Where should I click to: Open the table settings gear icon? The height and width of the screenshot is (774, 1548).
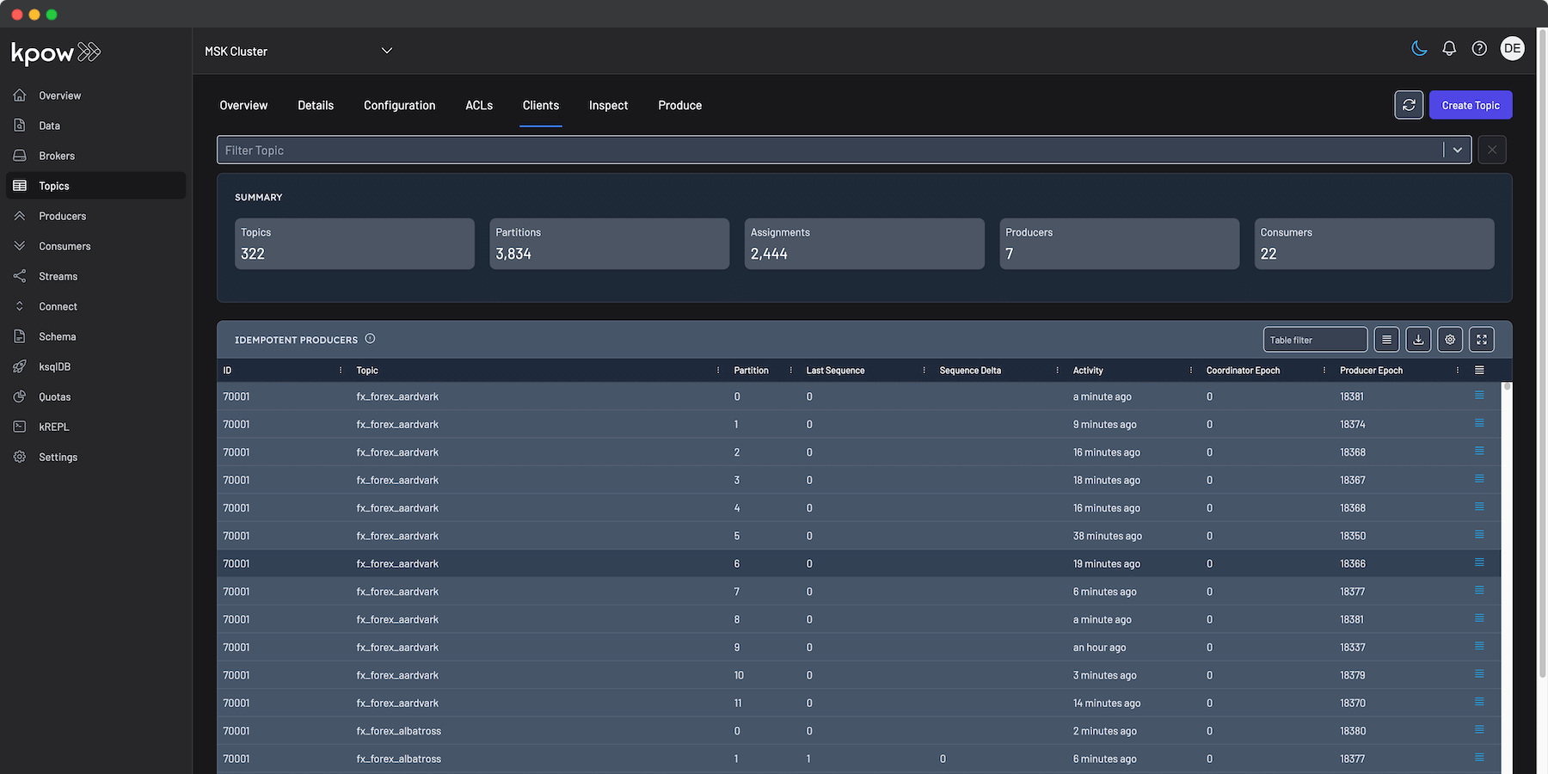click(1449, 339)
